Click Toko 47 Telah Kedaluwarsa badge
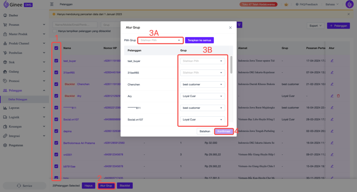 point(258,4)
